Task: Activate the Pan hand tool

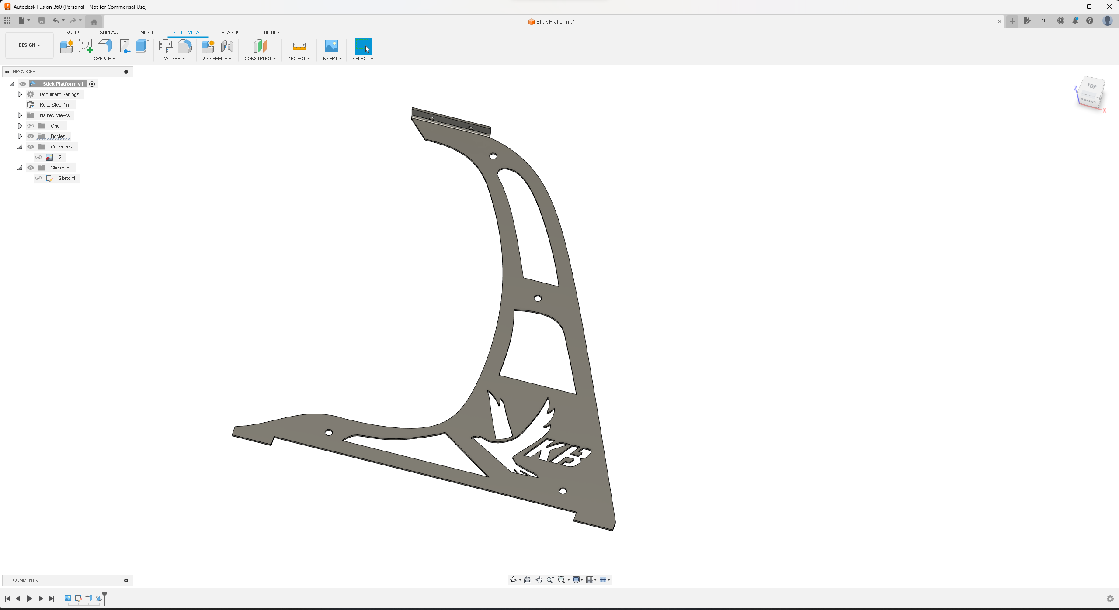Action: [x=539, y=580]
